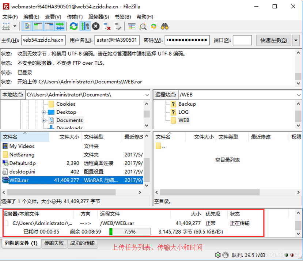Open the 服务器(S) menu
The width and height of the screenshot is (303, 261).
(99, 17)
